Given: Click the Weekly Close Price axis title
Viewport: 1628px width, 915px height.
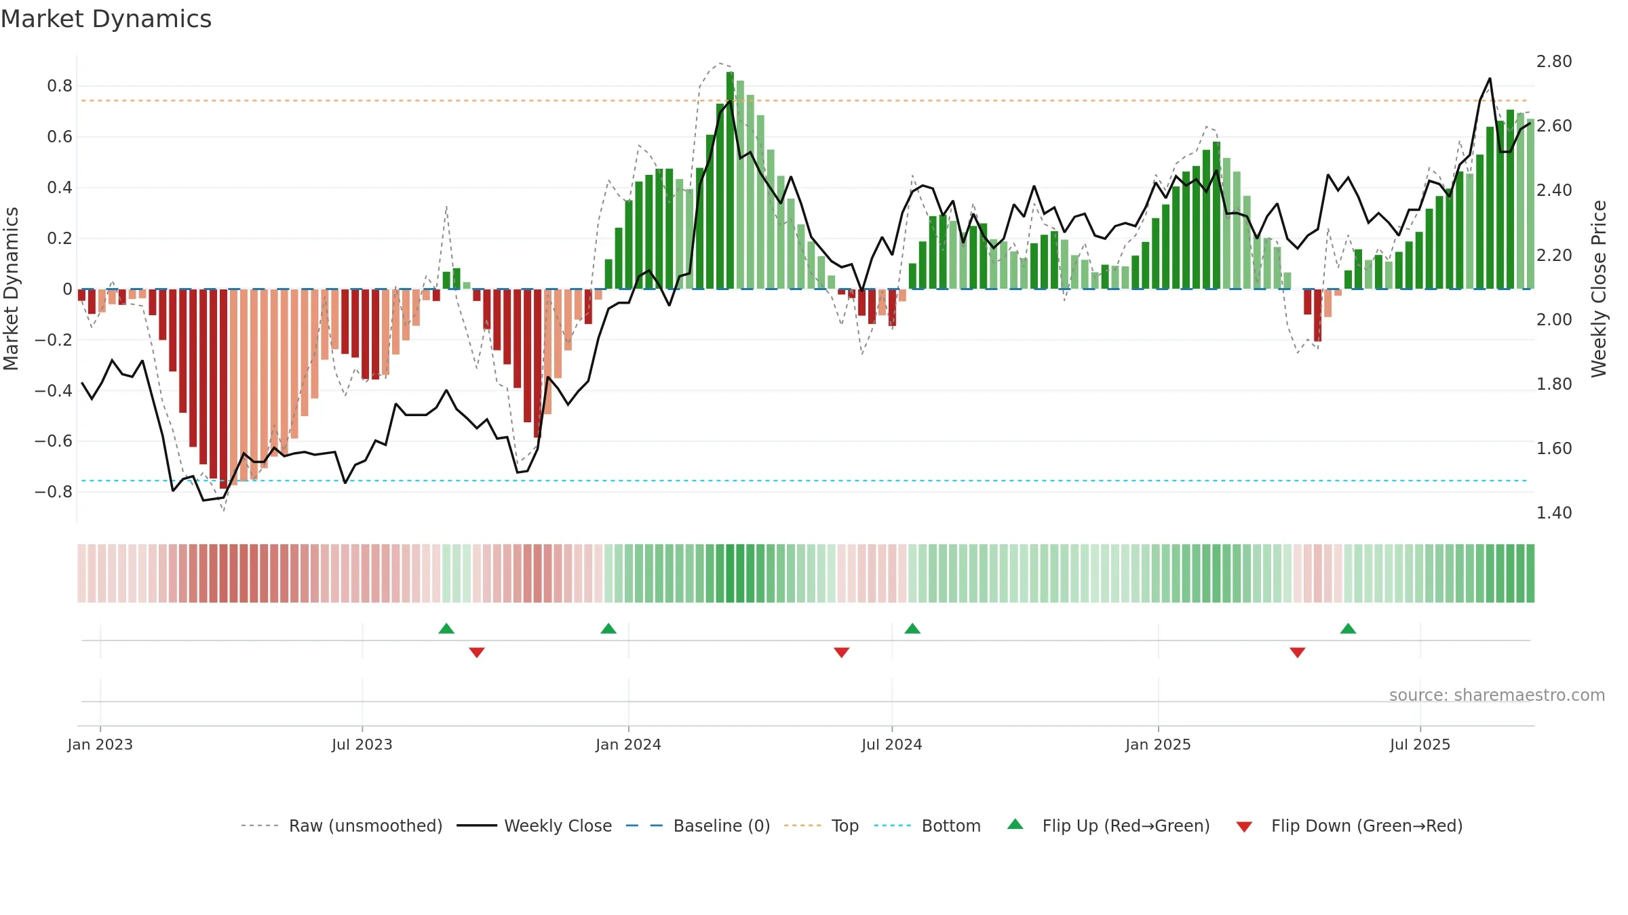Looking at the screenshot, I should 1599,289.
